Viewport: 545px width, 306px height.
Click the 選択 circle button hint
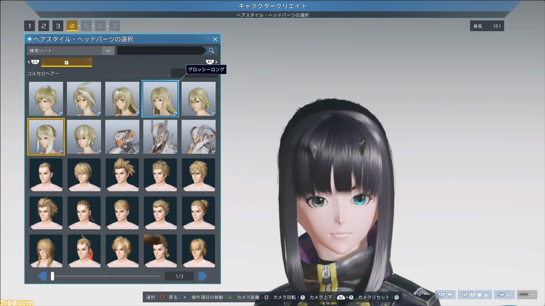pyautogui.click(x=155, y=297)
